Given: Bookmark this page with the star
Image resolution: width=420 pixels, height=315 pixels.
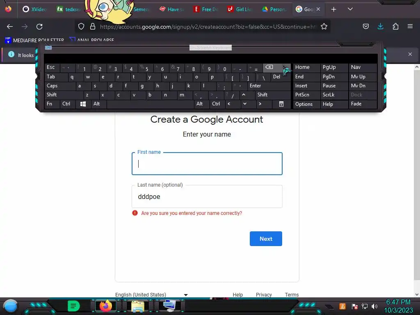Looking at the screenshot, I should pos(324,27).
